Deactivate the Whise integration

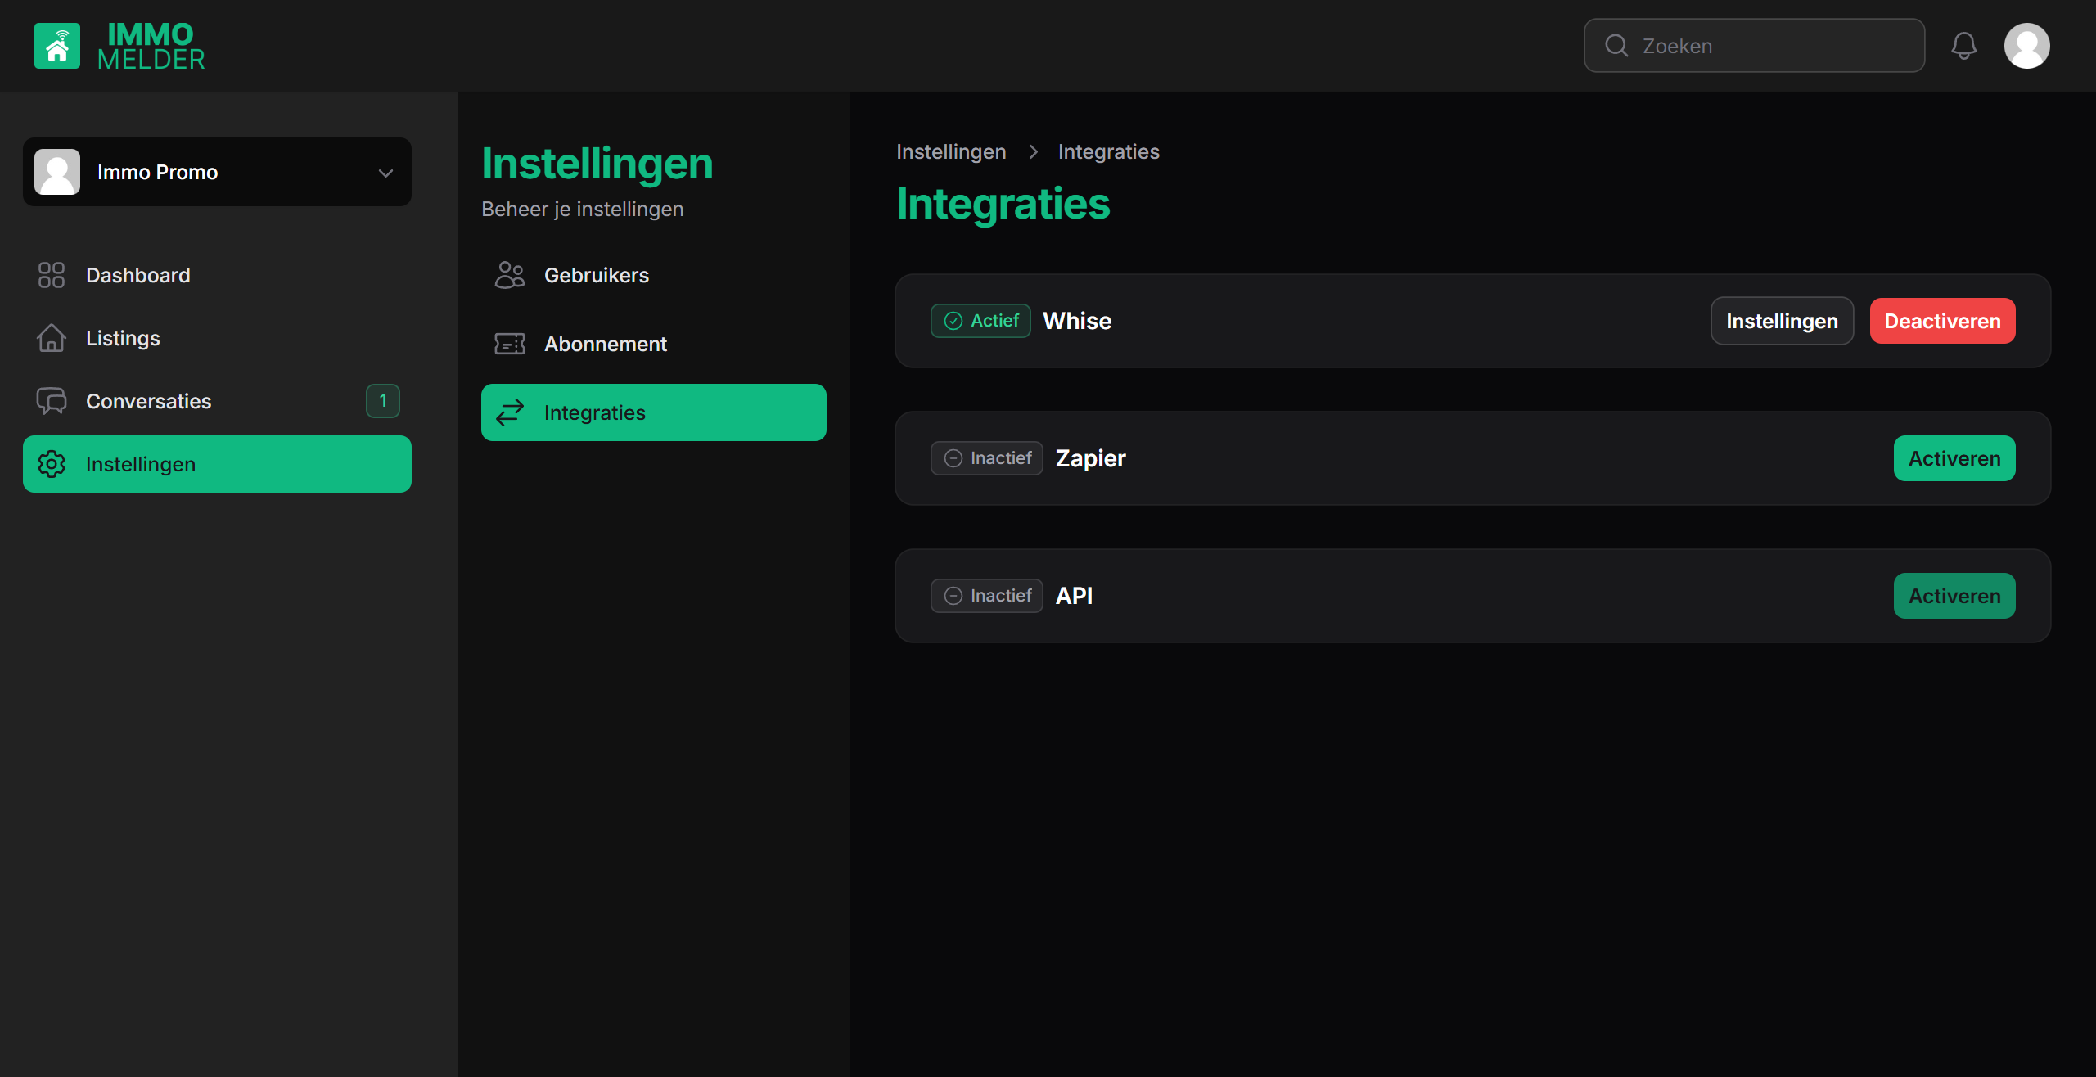click(x=1941, y=321)
